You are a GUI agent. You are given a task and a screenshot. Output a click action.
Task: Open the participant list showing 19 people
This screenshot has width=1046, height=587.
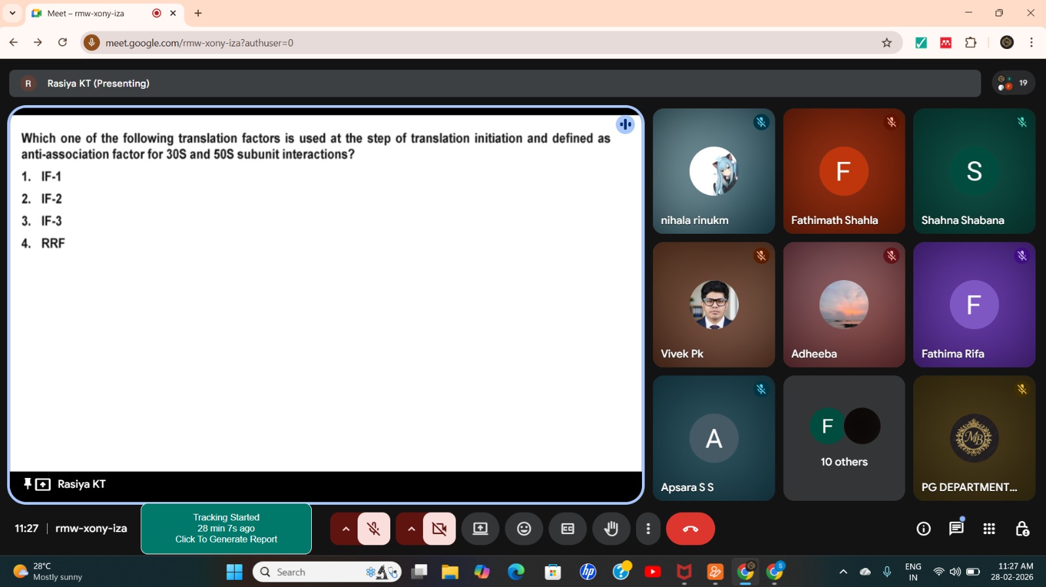click(1013, 83)
